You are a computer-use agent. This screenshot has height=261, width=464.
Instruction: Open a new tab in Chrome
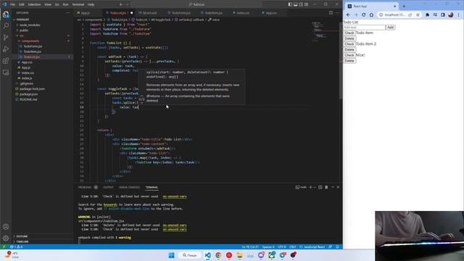coord(404,6)
